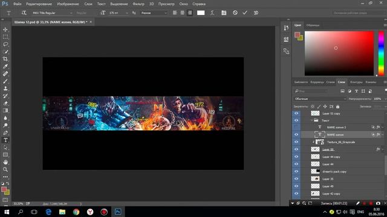Image resolution: width=387 pixels, height=217 pixels.
Task: Select the Crop tool
Action: [x=5, y=59]
